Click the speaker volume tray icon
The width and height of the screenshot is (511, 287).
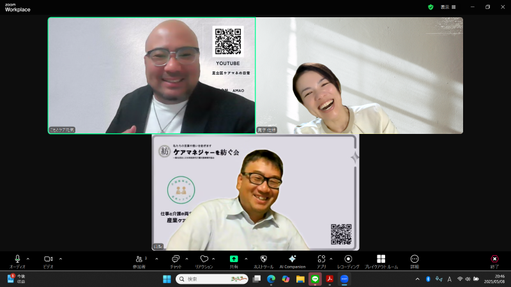tap(468, 279)
